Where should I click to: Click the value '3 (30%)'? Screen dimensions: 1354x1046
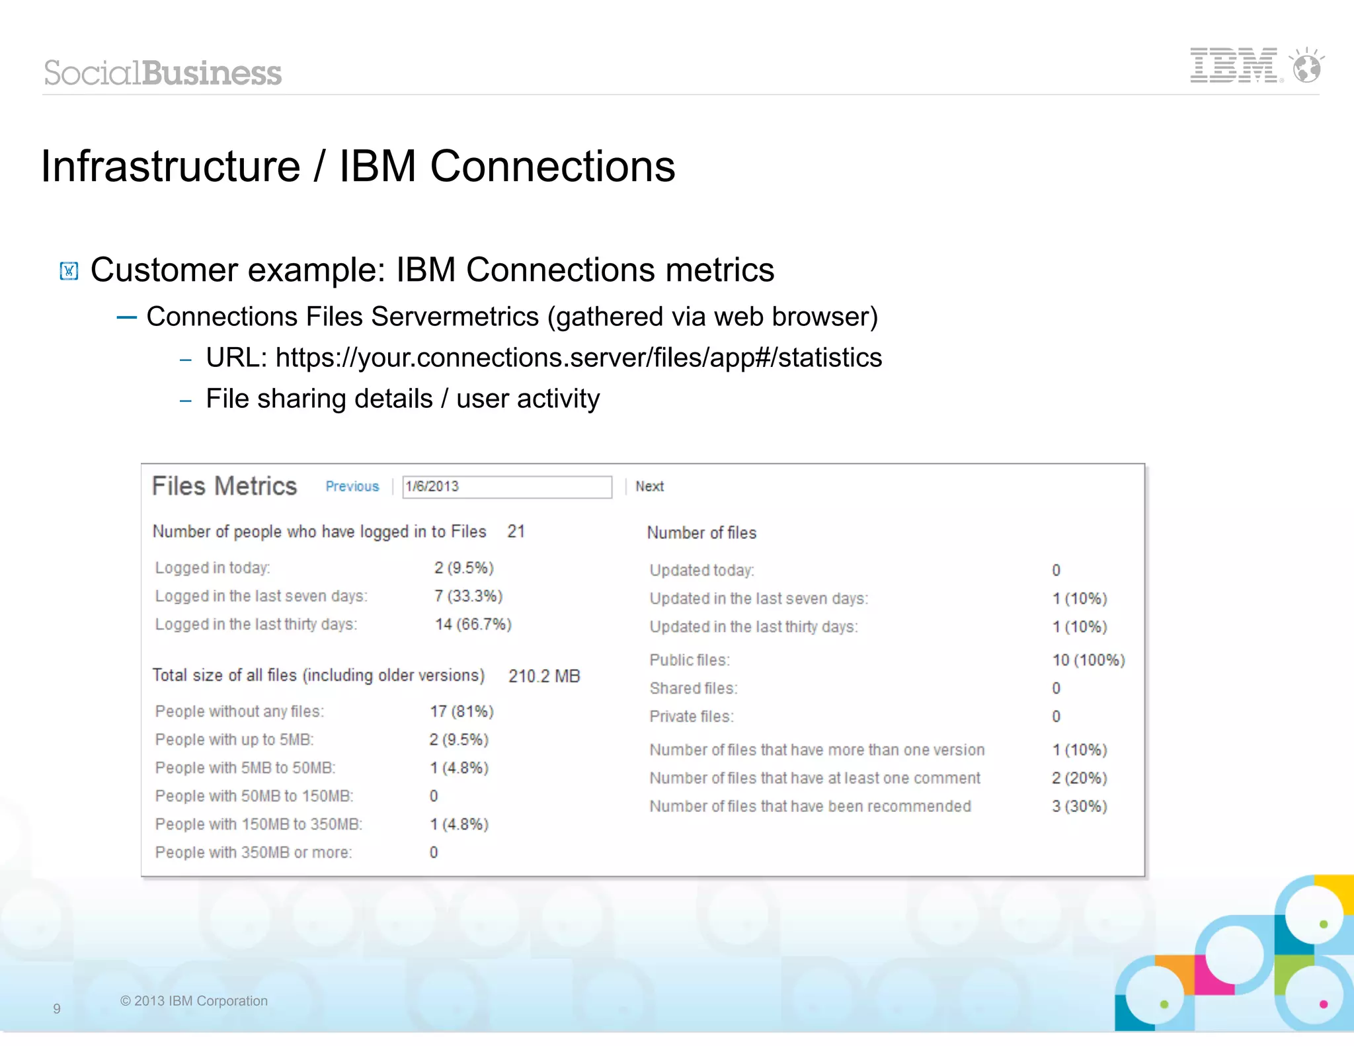coord(1079,807)
